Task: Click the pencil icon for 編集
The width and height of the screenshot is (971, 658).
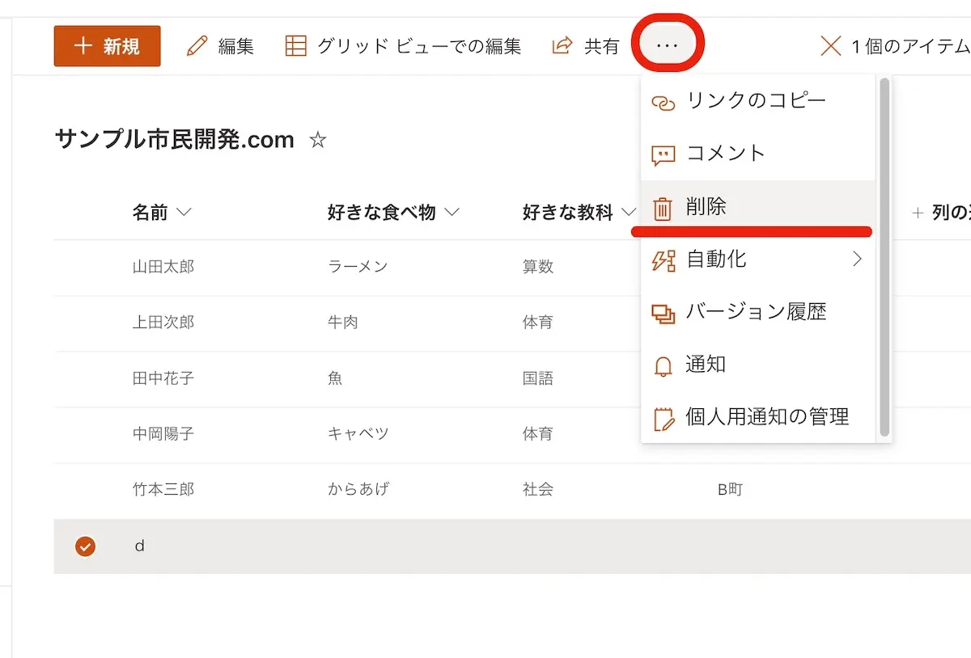Action: pos(197,46)
